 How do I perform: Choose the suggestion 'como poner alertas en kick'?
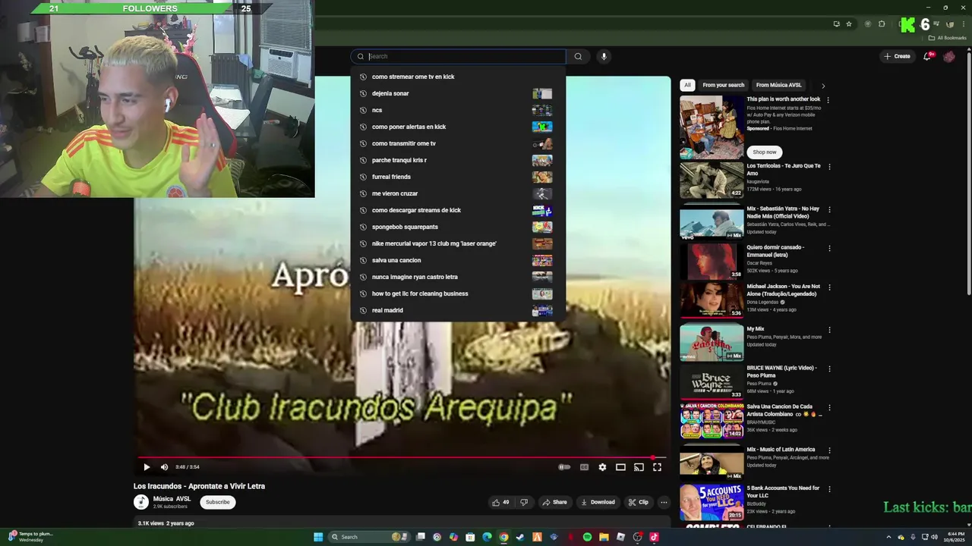tap(458, 127)
